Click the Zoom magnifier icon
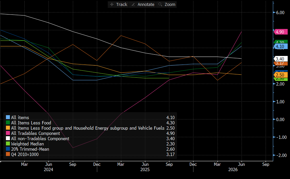Viewport: 290px width, 179px height. tap(160, 4)
